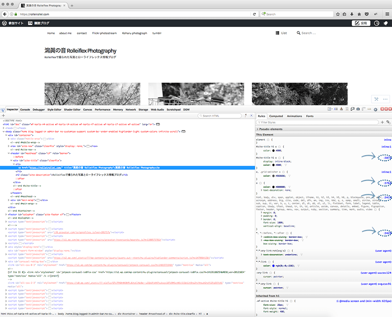Viewport: 392px width, 317px height.
Task: Expand the Pseudo-elements section
Action: point(257,129)
